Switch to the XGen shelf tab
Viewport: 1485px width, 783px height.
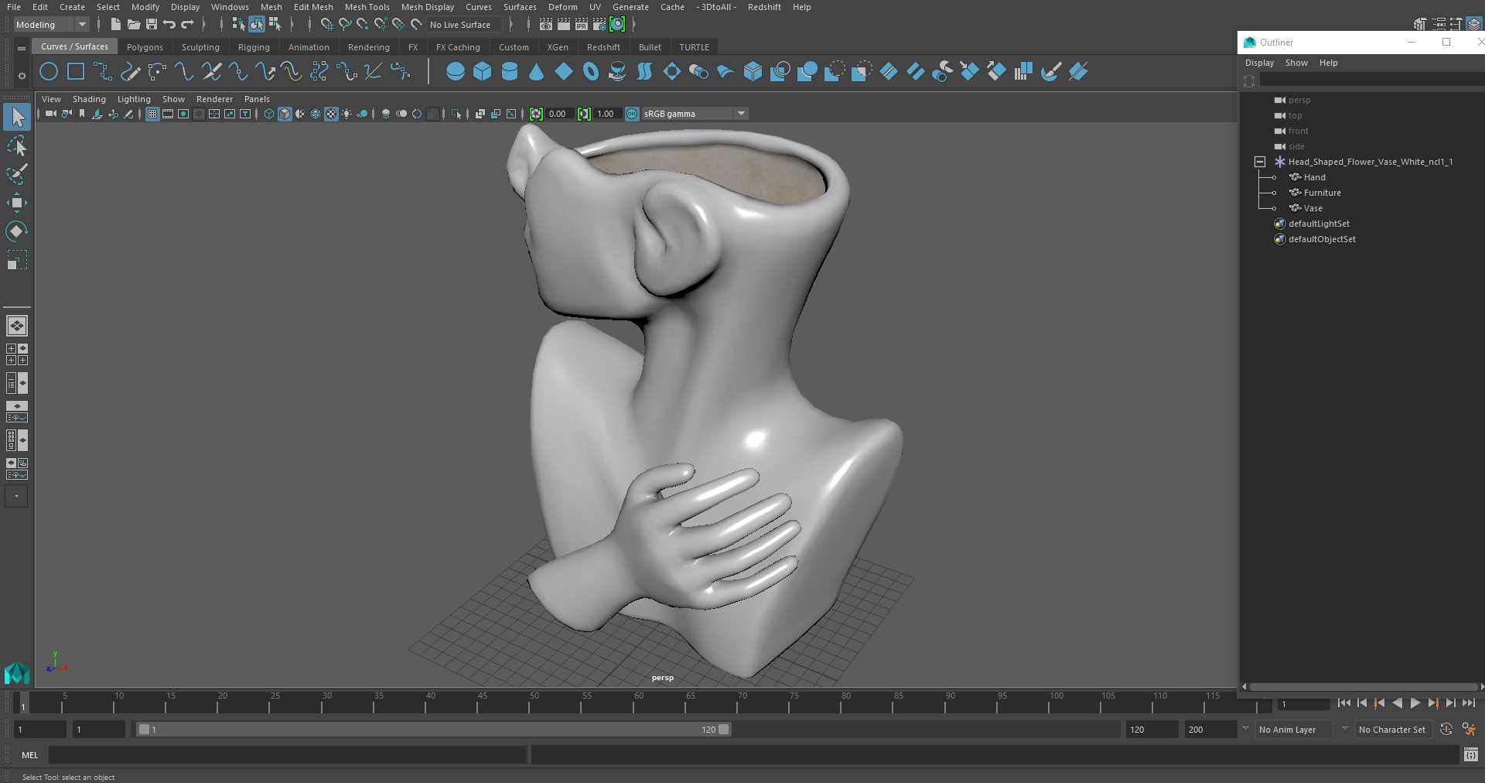coord(558,47)
